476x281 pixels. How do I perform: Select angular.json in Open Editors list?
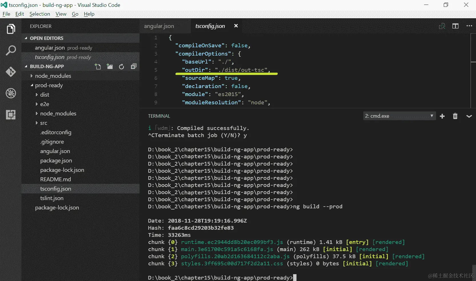80,48
